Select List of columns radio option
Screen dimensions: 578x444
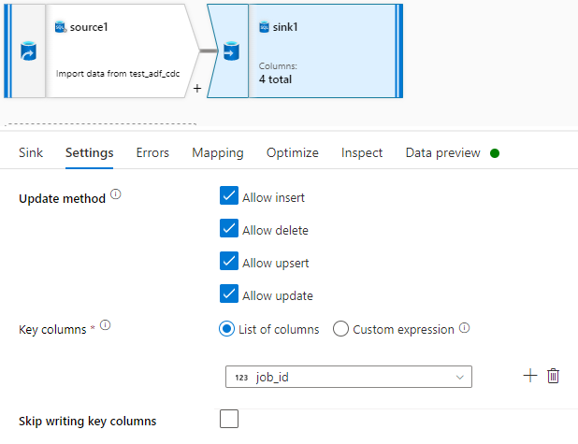[x=226, y=328]
